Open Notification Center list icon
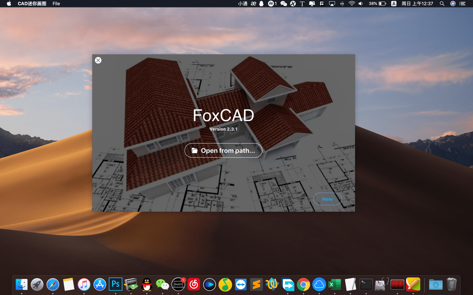This screenshot has height=295, width=473. (463, 4)
